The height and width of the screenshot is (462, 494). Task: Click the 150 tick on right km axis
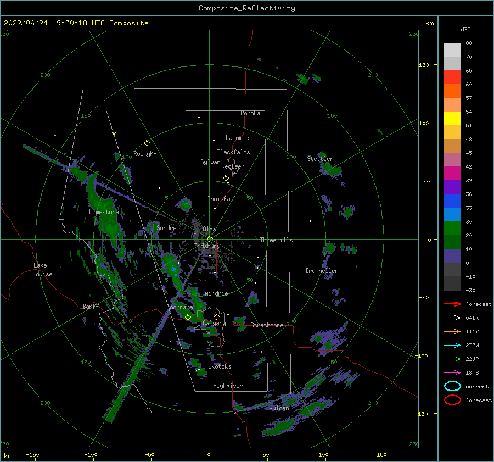point(424,65)
